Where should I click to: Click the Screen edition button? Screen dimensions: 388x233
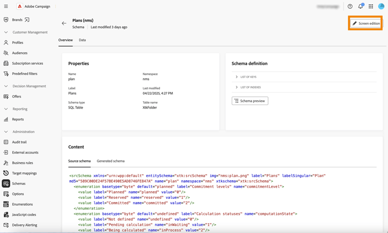click(366, 23)
